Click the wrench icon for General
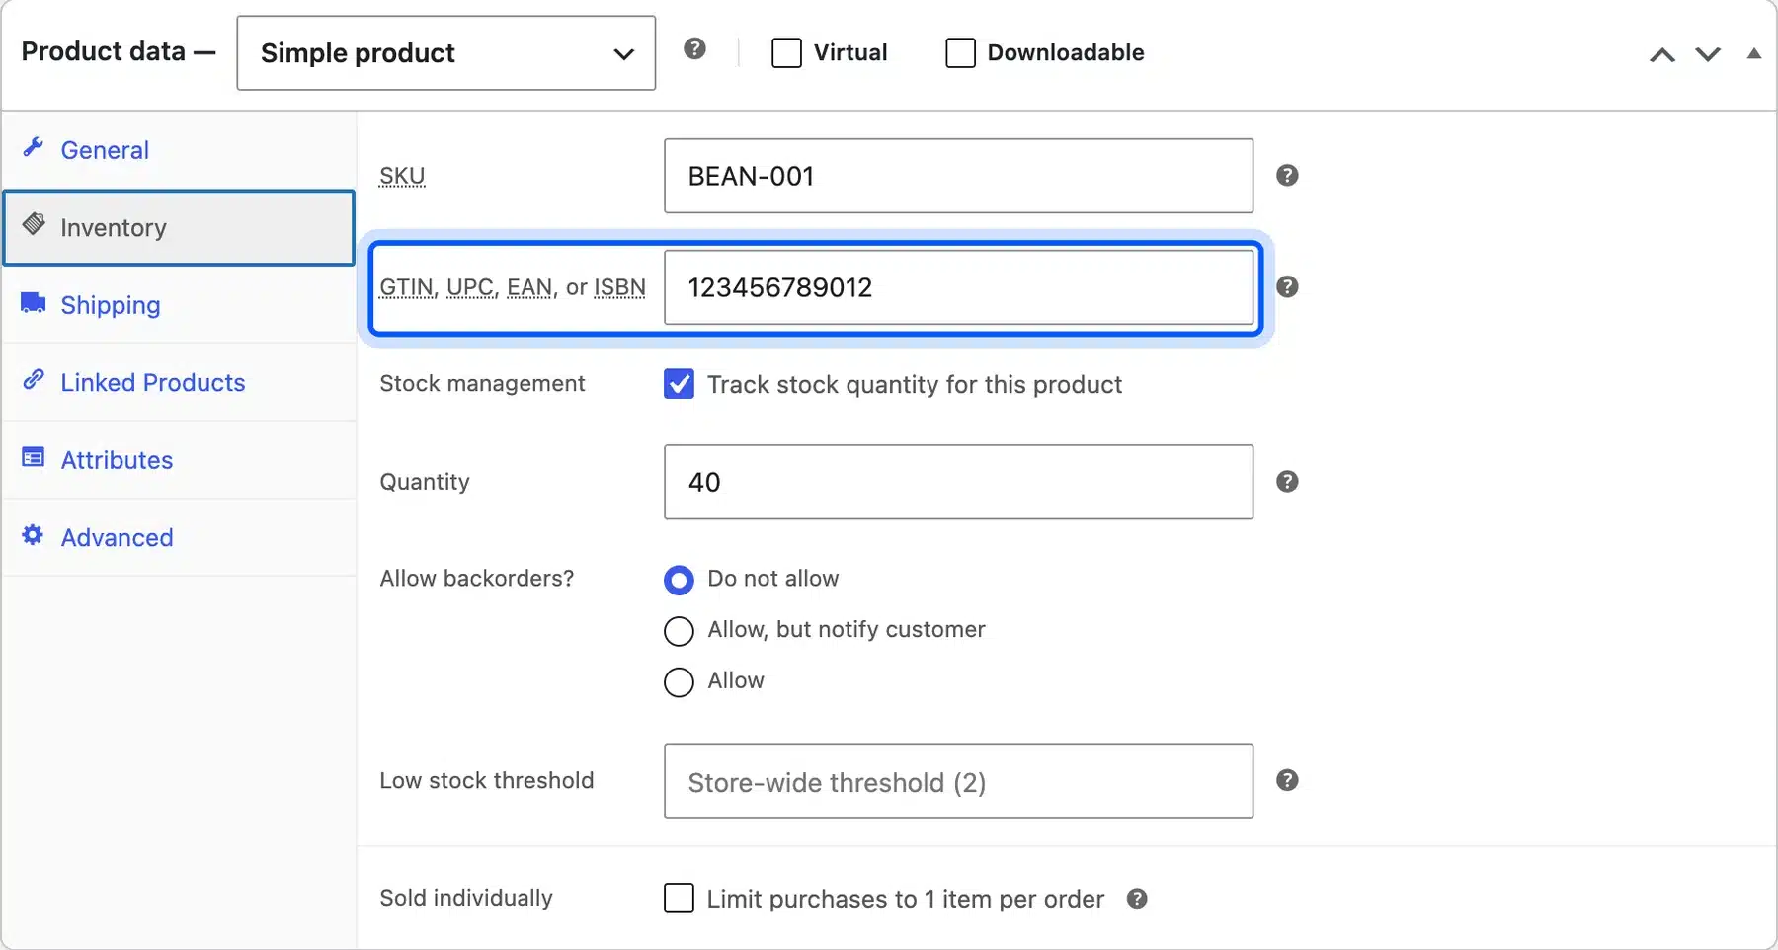Image resolution: width=1778 pixels, height=950 pixels. [x=34, y=148]
